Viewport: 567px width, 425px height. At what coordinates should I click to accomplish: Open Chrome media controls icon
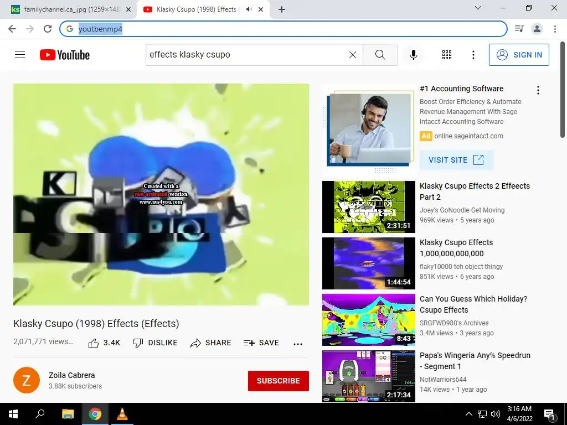(519, 29)
